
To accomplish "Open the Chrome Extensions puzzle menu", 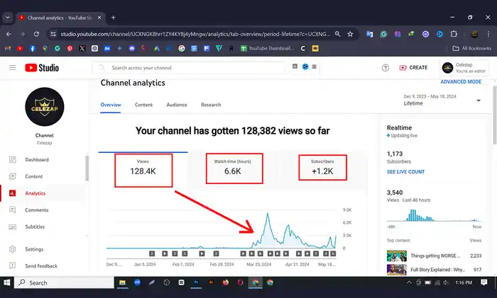I will coord(454,34).
